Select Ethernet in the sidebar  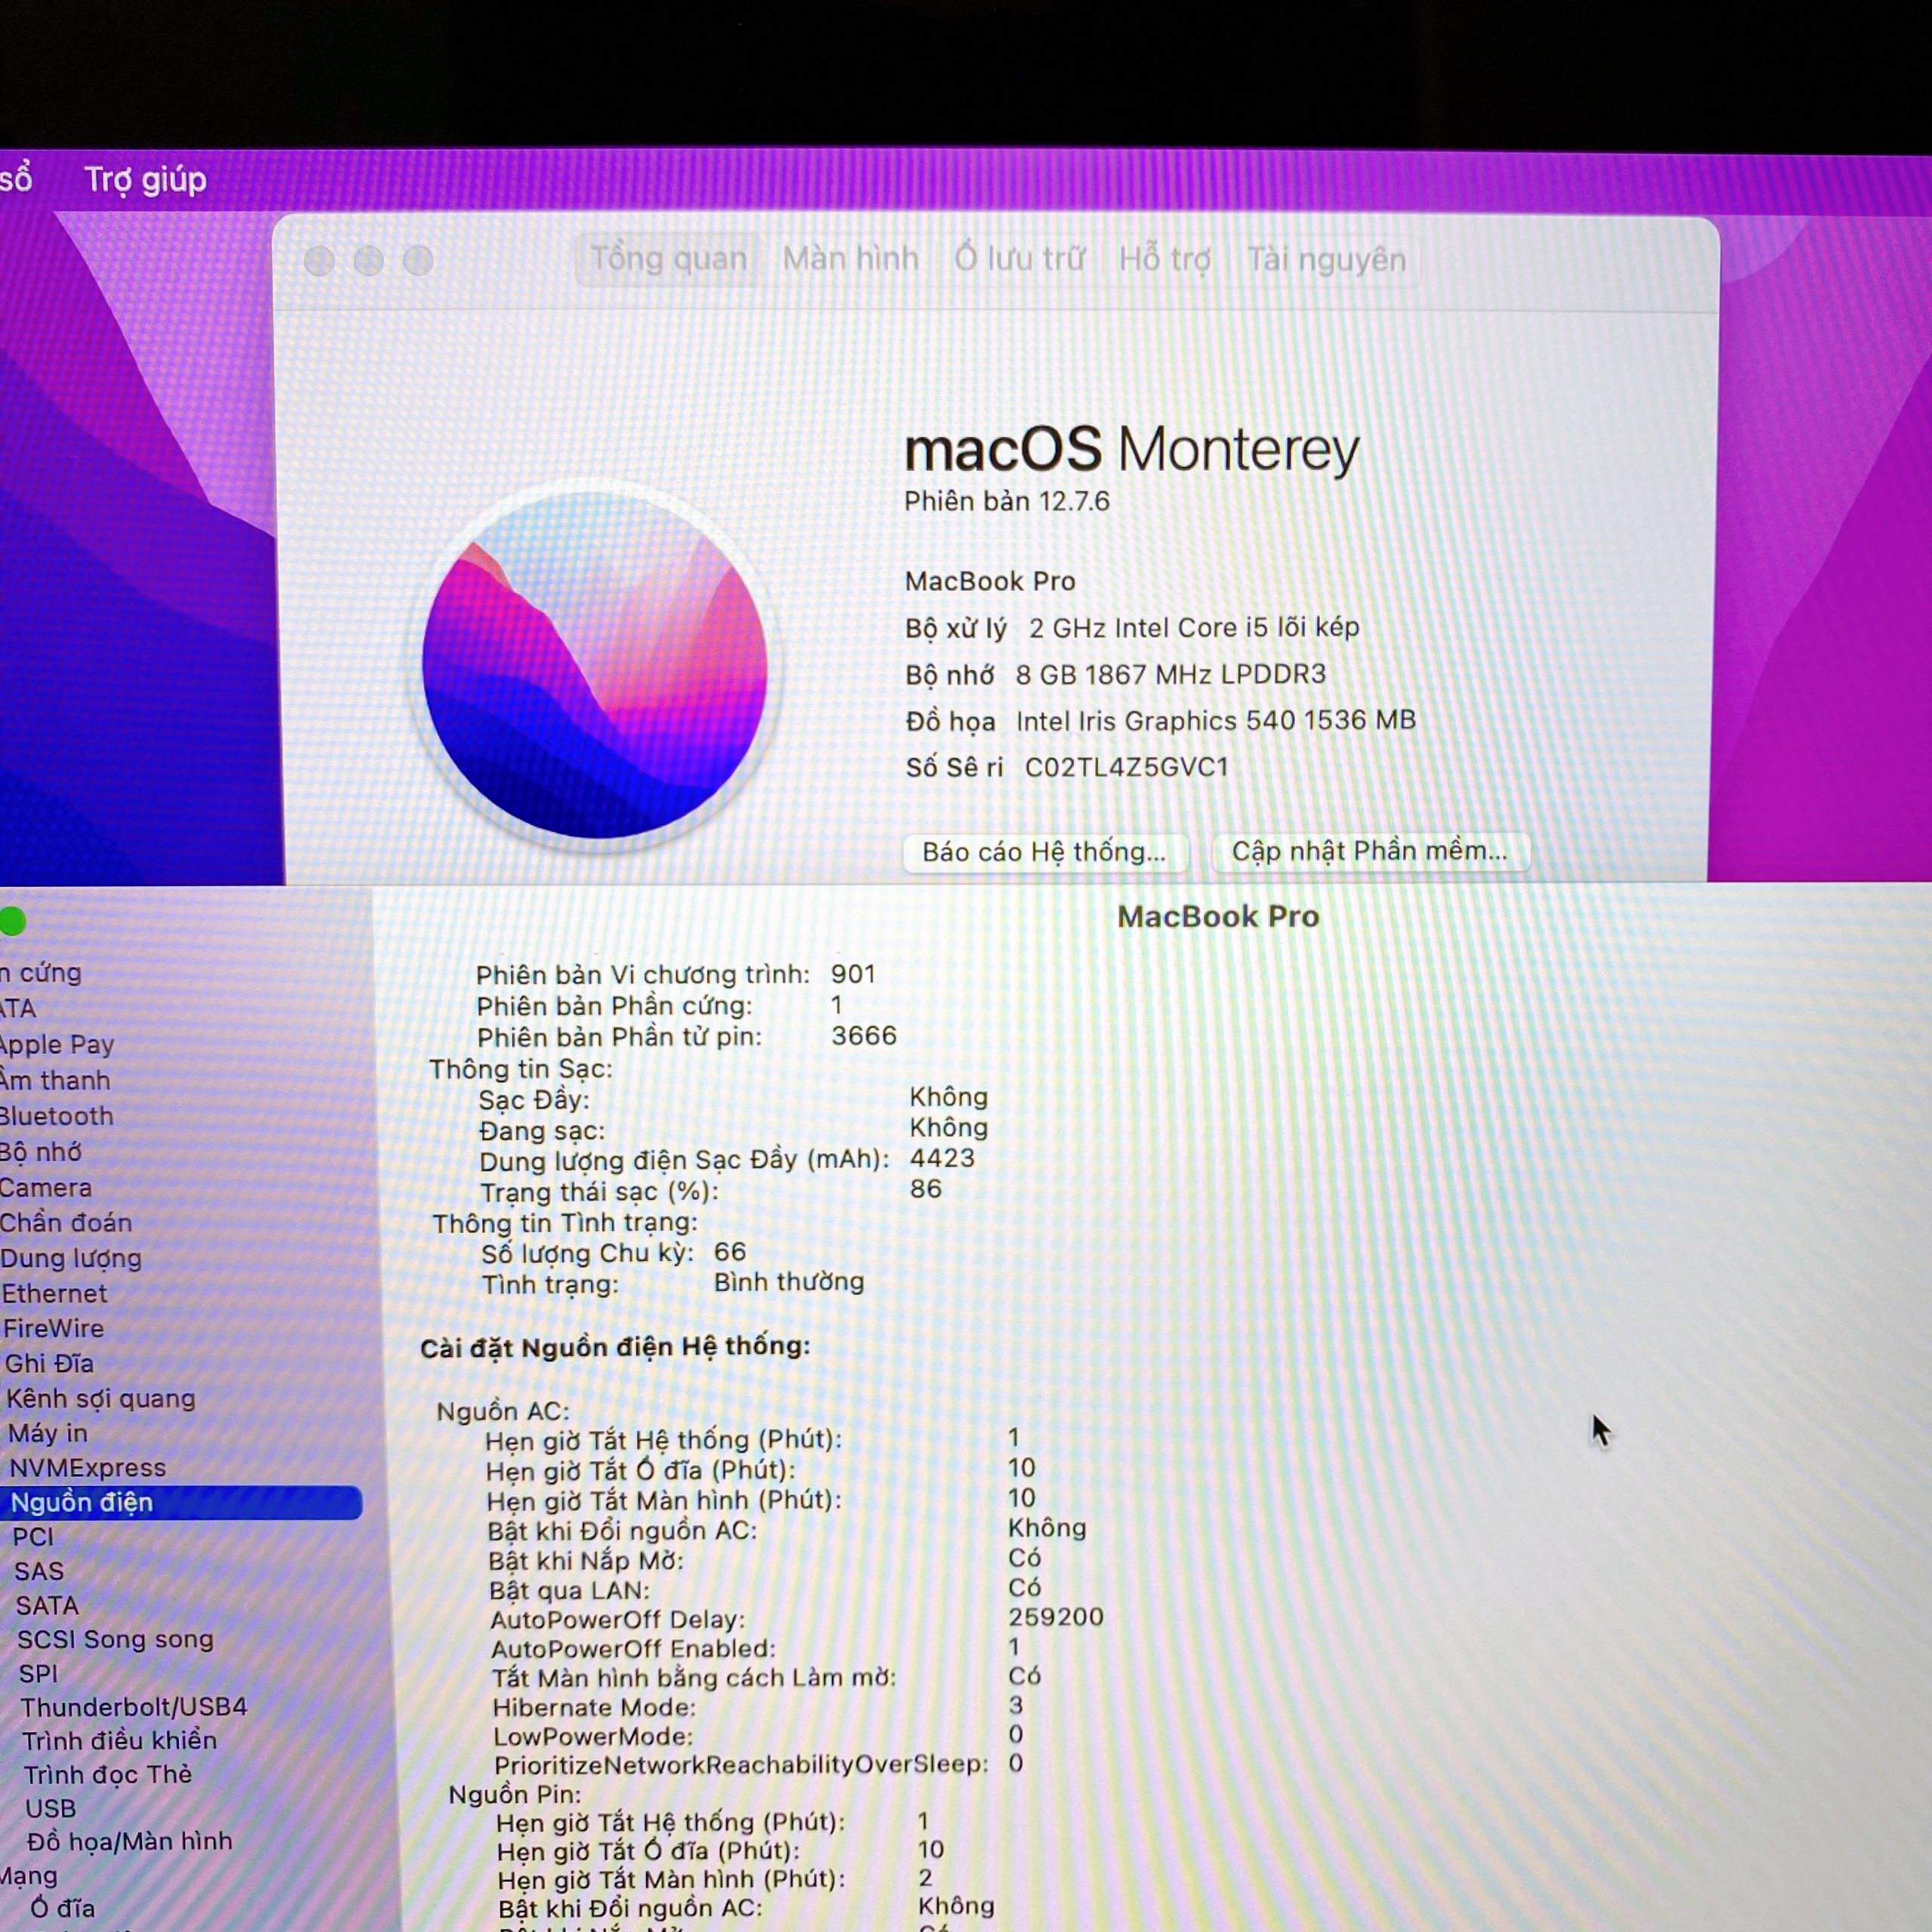coord(54,1293)
